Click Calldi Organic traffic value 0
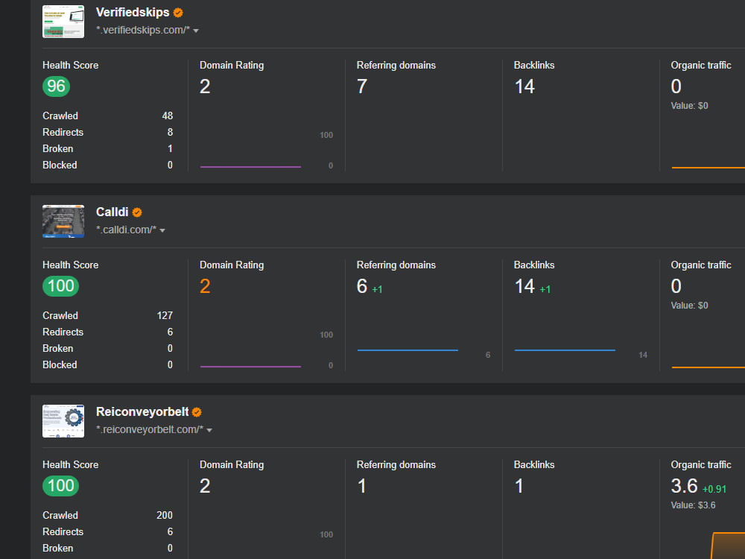 coord(676,286)
